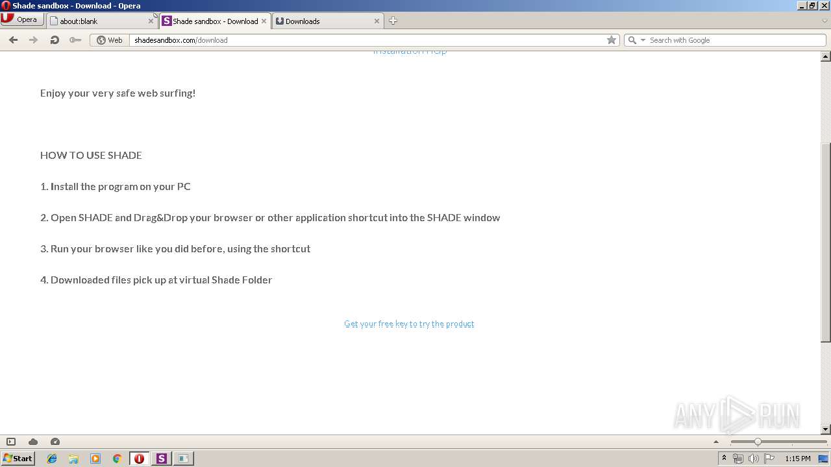Click the HOW TO USE SHADE heading
This screenshot has height=467, width=831.
point(91,155)
